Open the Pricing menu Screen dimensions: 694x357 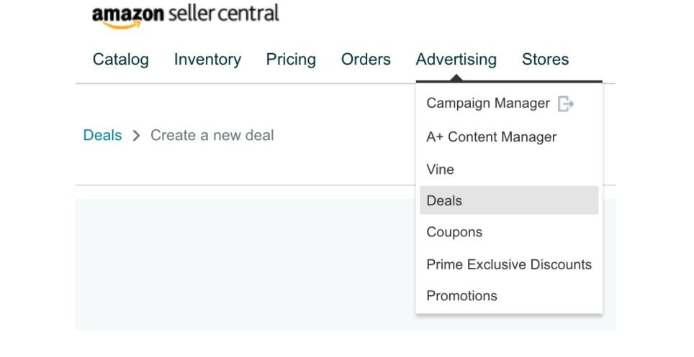point(291,59)
